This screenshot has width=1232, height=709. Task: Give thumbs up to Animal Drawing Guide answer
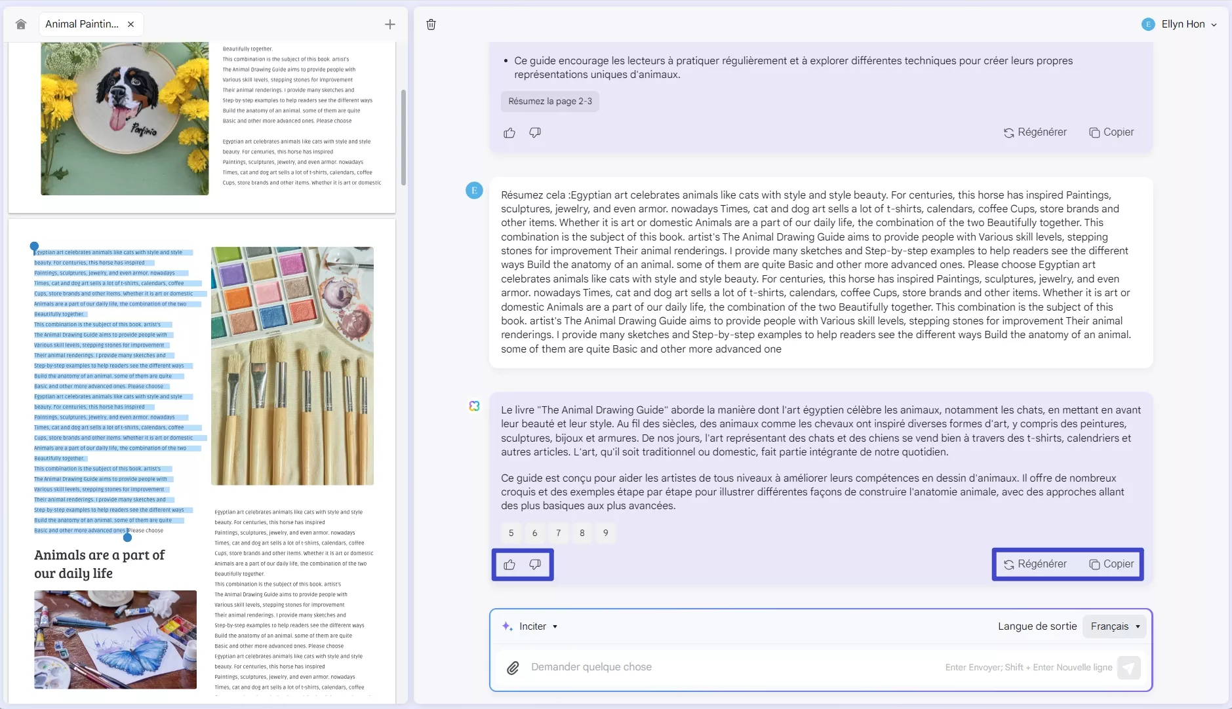click(509, 564)
